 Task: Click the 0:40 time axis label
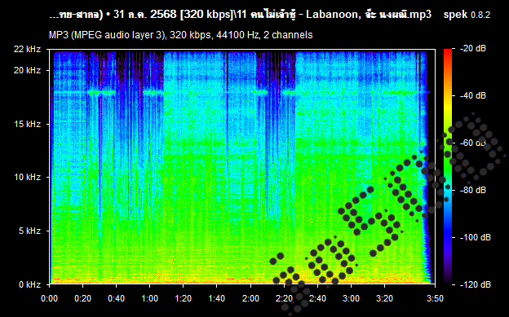pyautogui.click(x=116, y=298)
